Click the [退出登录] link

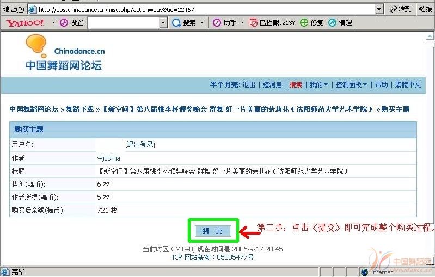(140, 145)
